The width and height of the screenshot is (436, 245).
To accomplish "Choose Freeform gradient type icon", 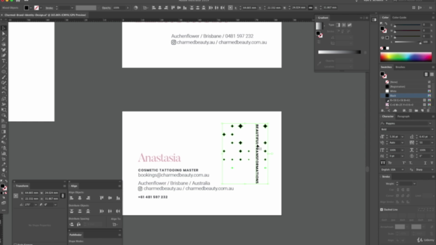I will point(349,25).
